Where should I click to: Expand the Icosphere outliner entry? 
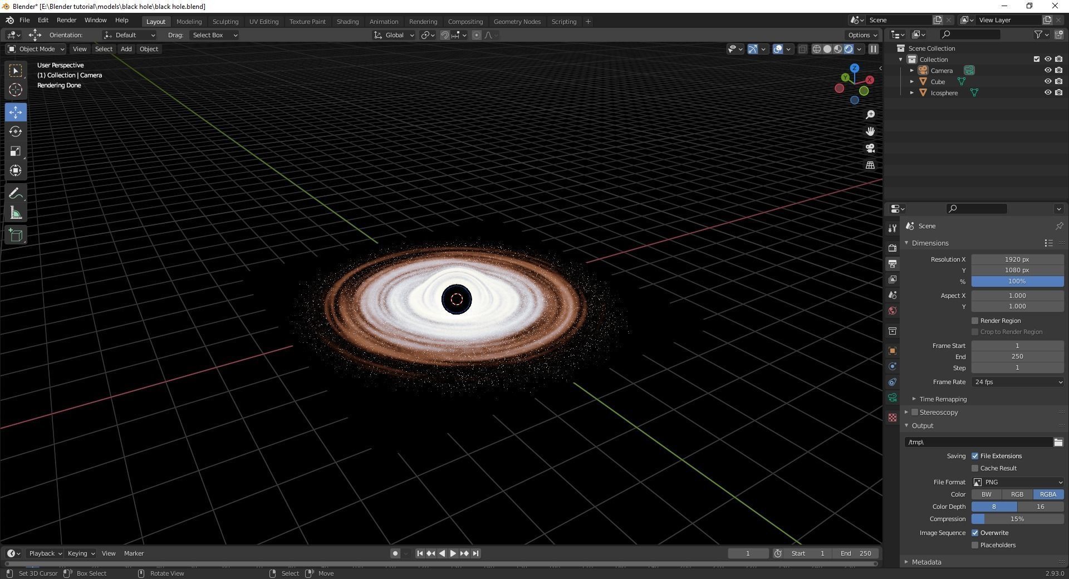coord(912,92)
